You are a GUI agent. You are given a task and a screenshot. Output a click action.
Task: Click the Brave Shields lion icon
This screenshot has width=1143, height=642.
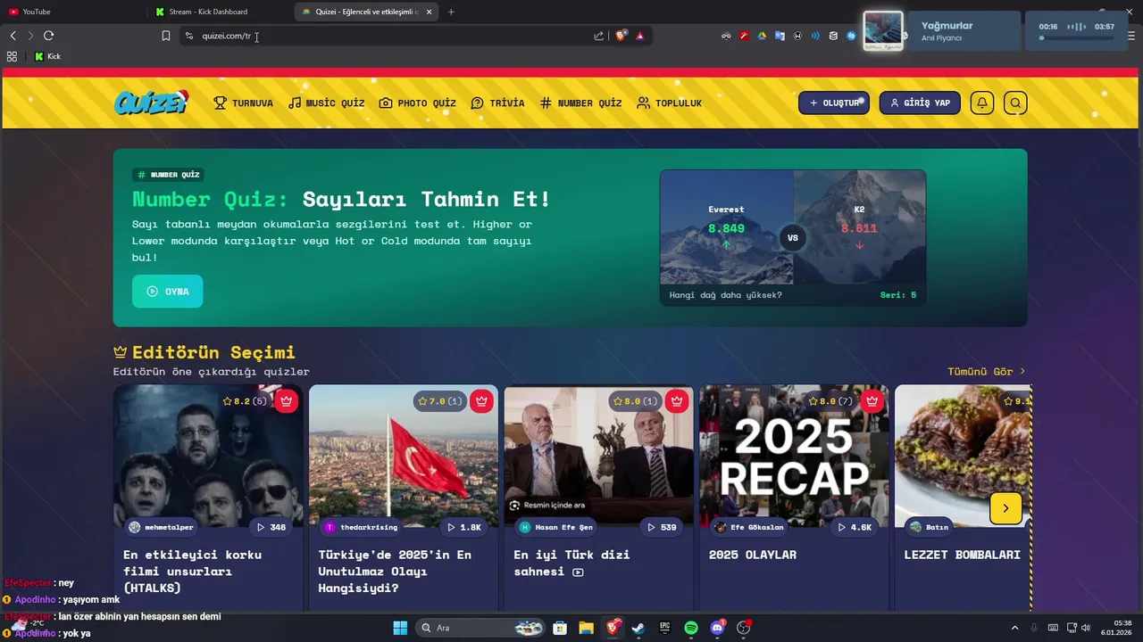(x=622, y=36)
